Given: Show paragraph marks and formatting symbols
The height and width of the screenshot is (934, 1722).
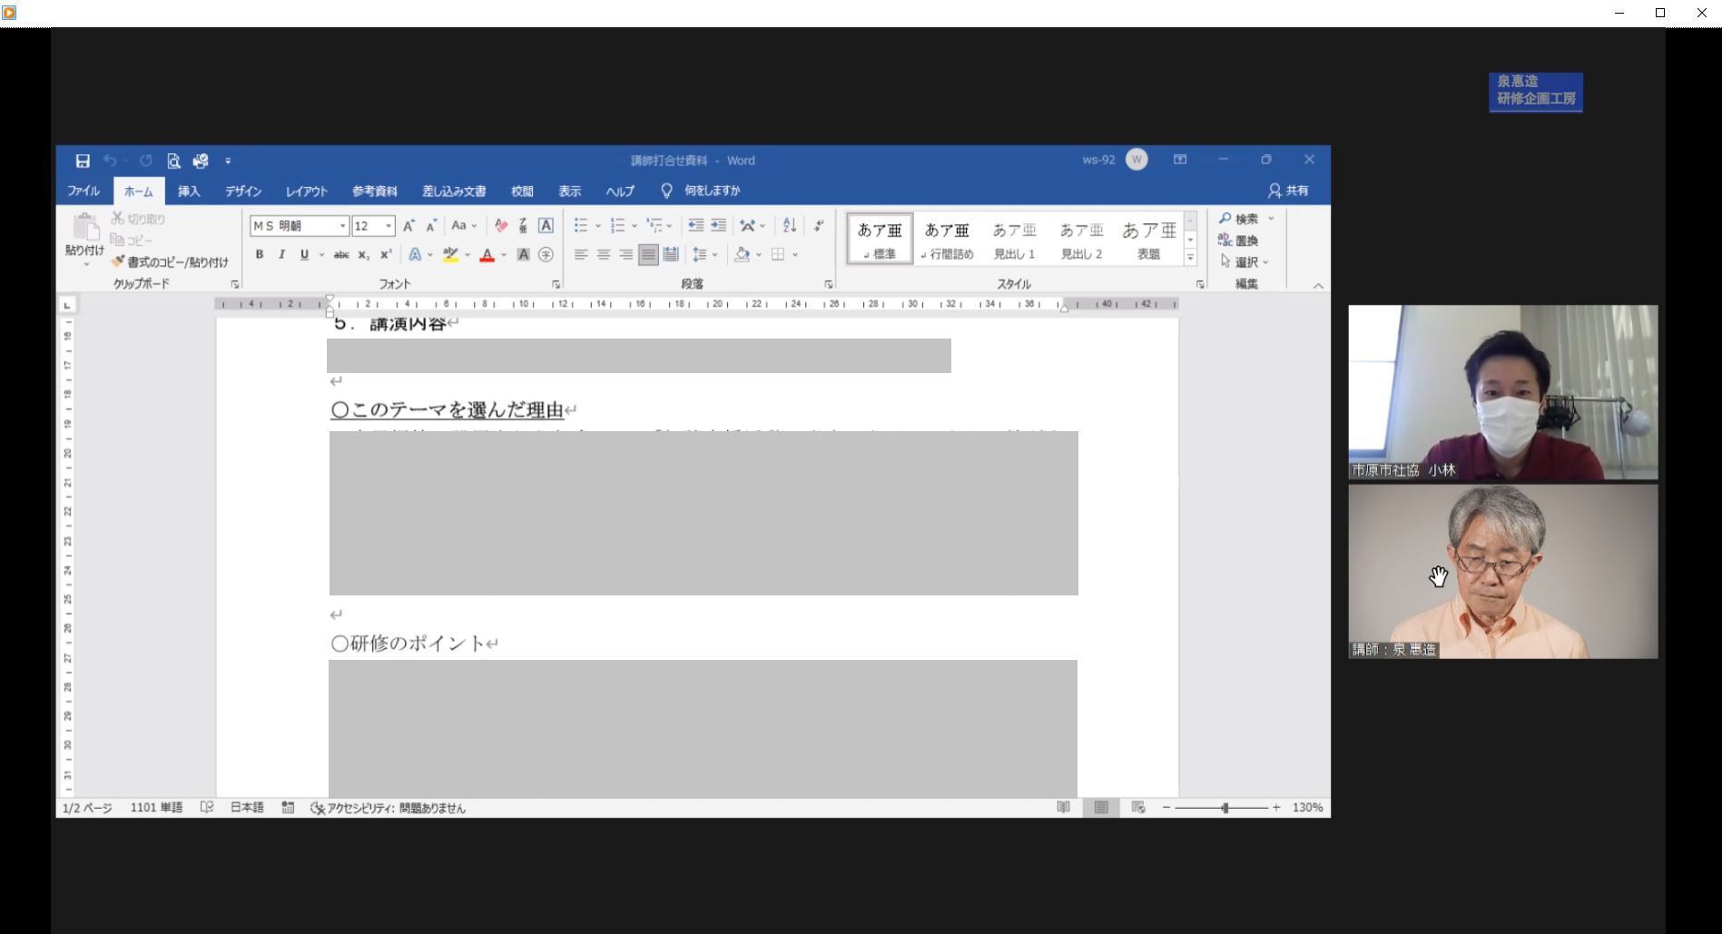Looking at the screenshot, I should tap(819, 225).
